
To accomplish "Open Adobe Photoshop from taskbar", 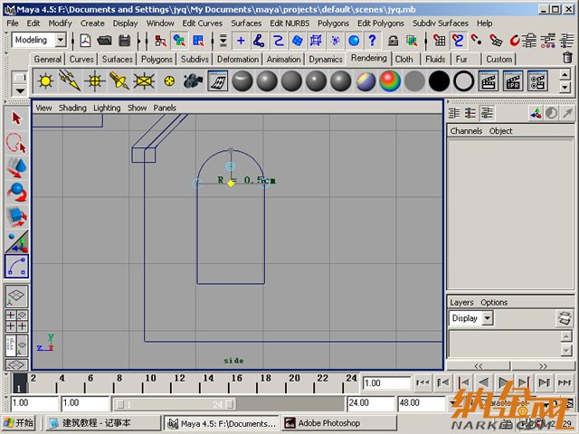I will (340, 423).
